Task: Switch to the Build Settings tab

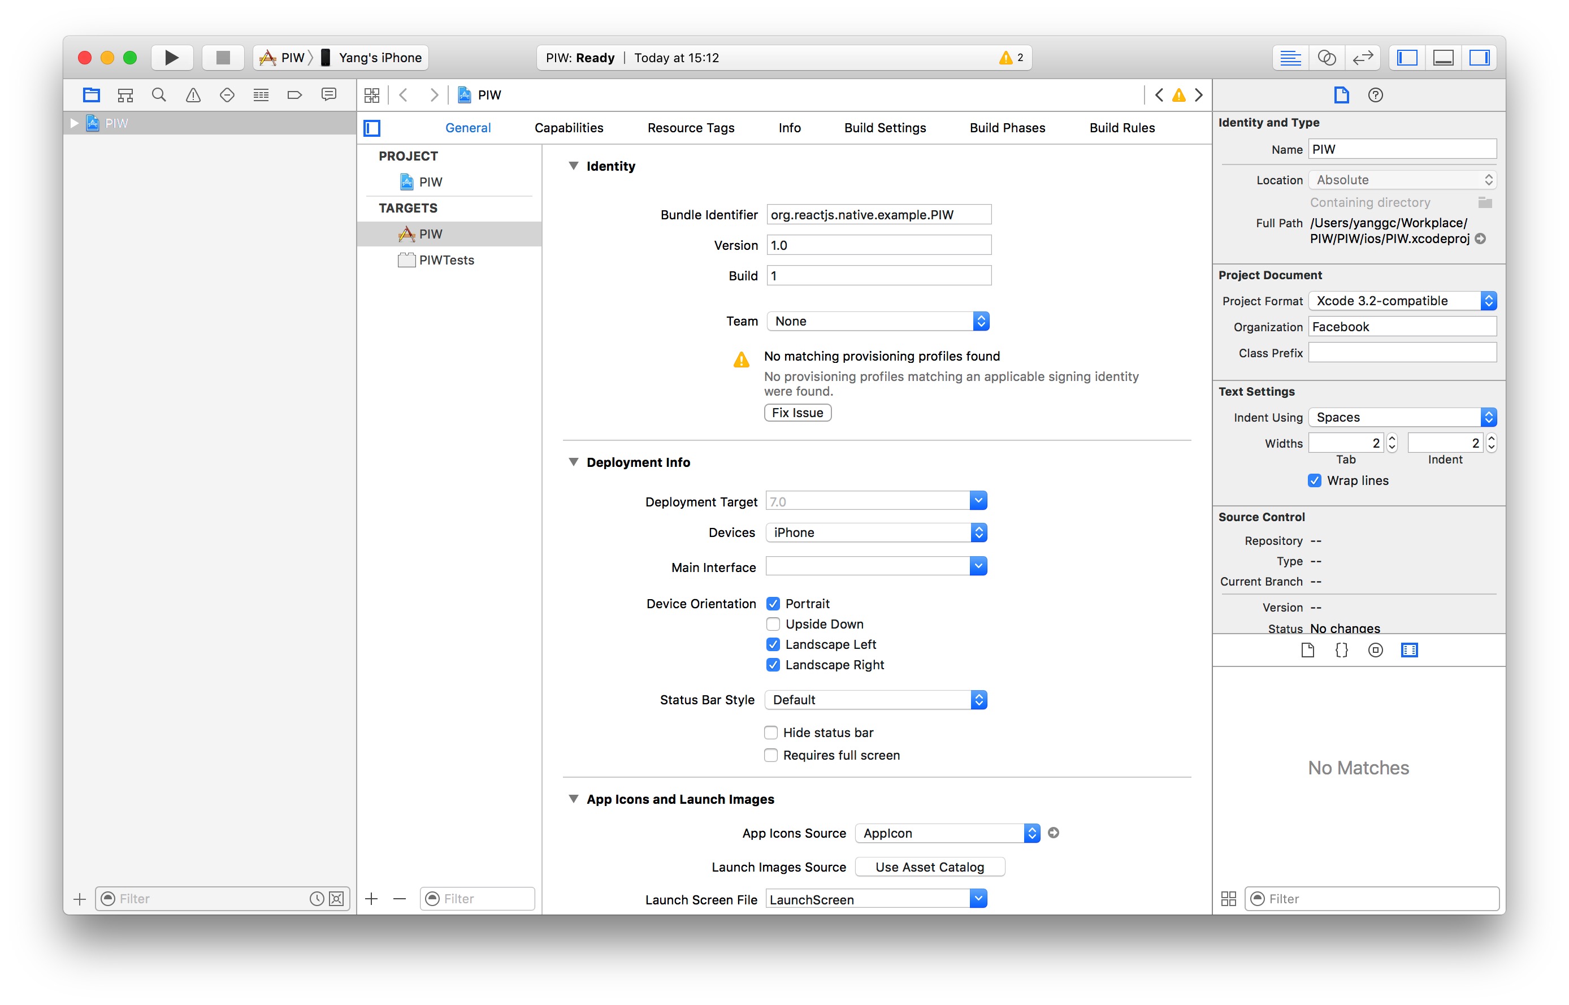Action: [885, 128]
